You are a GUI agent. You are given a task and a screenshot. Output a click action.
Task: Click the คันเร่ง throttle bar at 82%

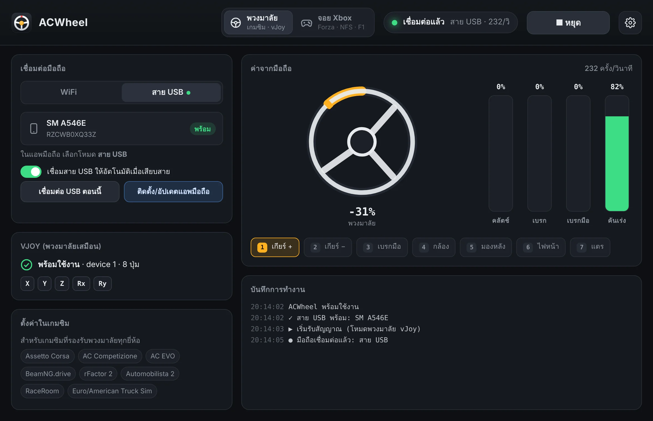(x=617, y=153)
